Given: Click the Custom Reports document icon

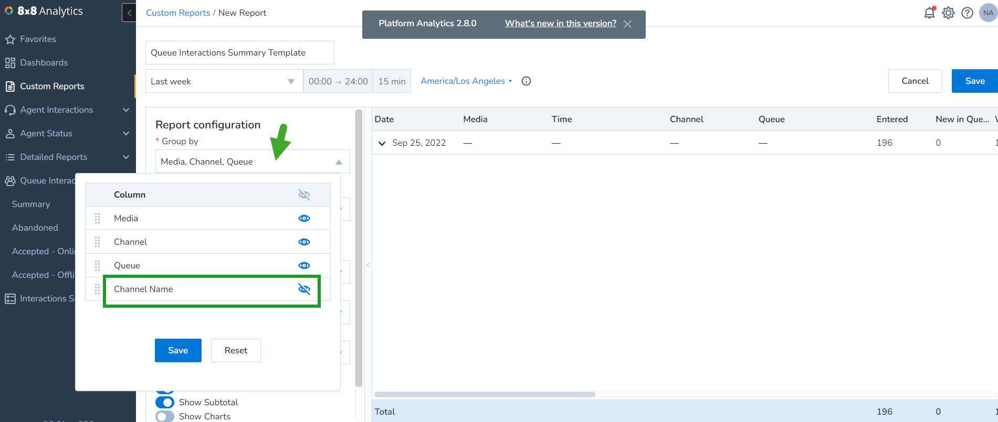Looking at the screenshot, I should coord(10,86).
